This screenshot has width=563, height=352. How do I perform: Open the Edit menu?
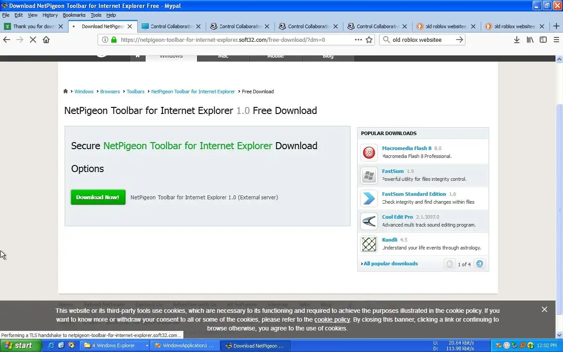coord(18,15)
